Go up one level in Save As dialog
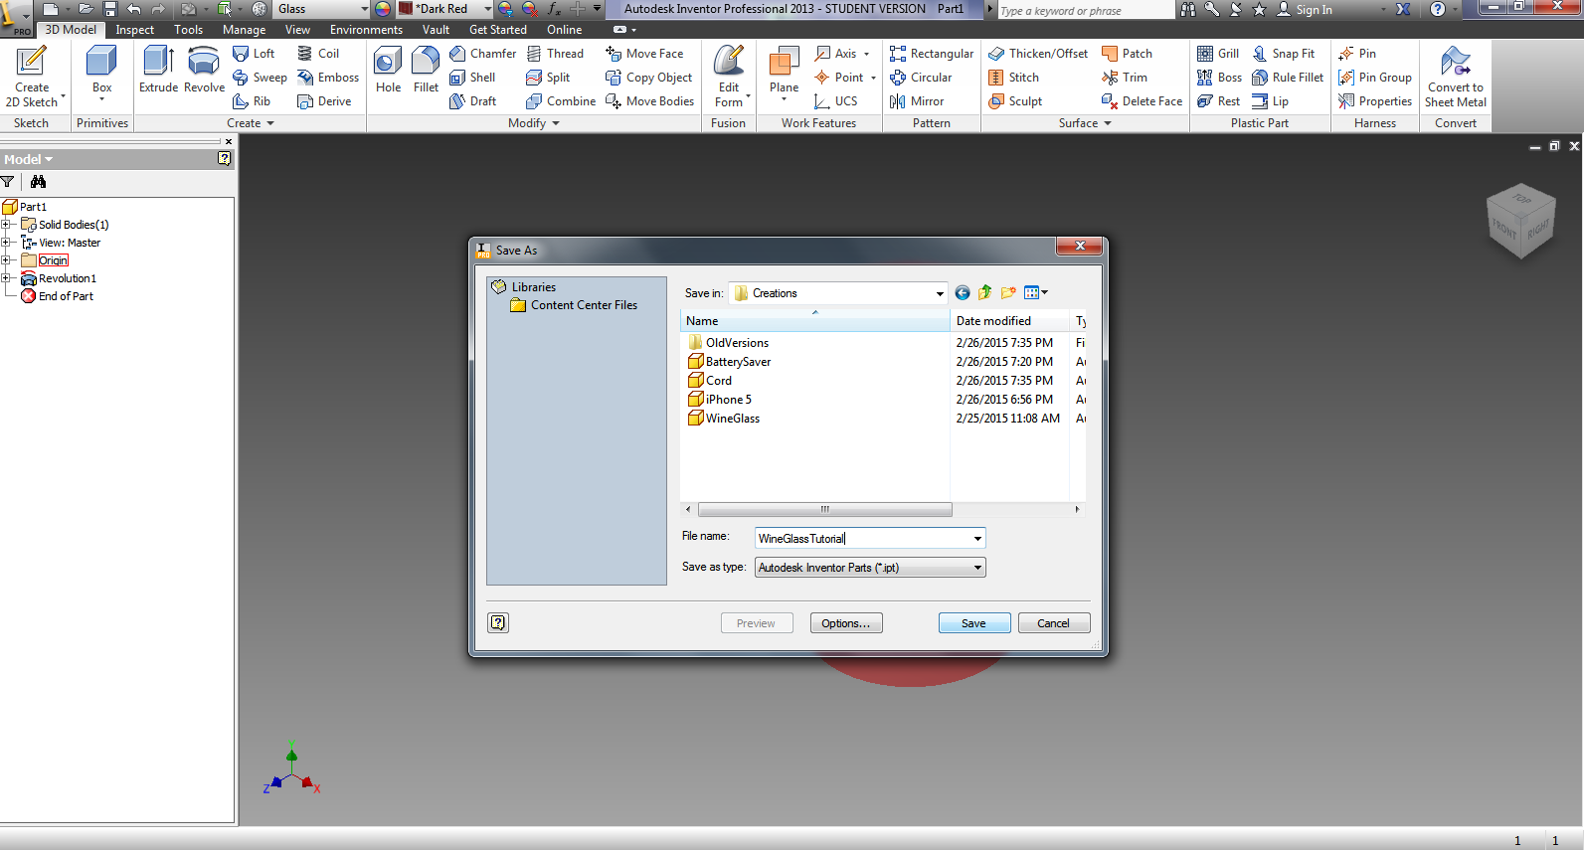 point(984,293)
